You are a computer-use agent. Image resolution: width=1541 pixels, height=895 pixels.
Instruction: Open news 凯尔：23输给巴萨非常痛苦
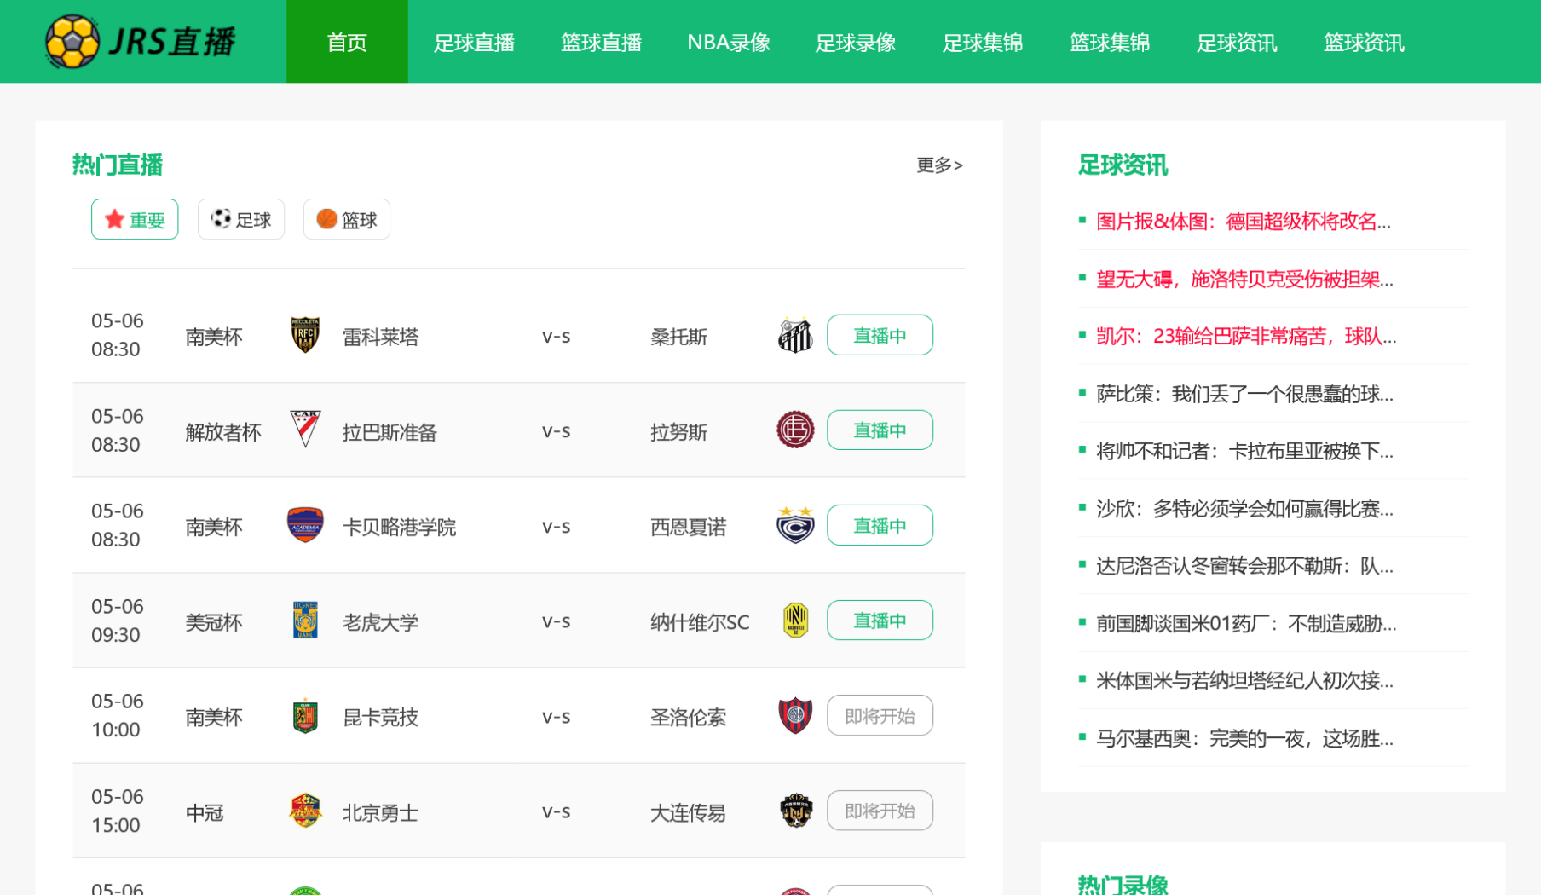tap(1246, 336)
